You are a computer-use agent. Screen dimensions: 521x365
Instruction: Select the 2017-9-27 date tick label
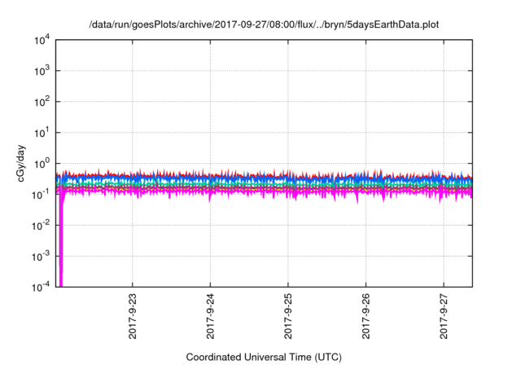(444, 316)
